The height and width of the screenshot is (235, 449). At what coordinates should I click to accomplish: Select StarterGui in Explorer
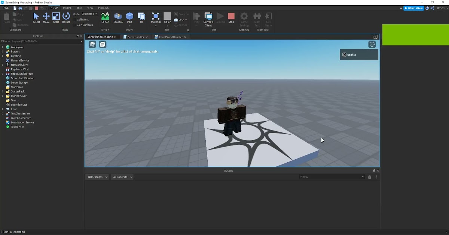[17, 87]
